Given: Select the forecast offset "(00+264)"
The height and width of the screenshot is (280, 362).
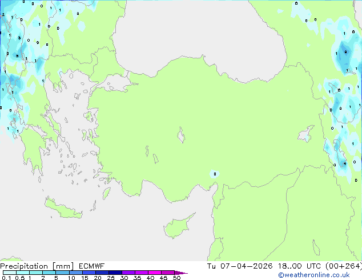Looking at the screenshot, I should (344, 266).
